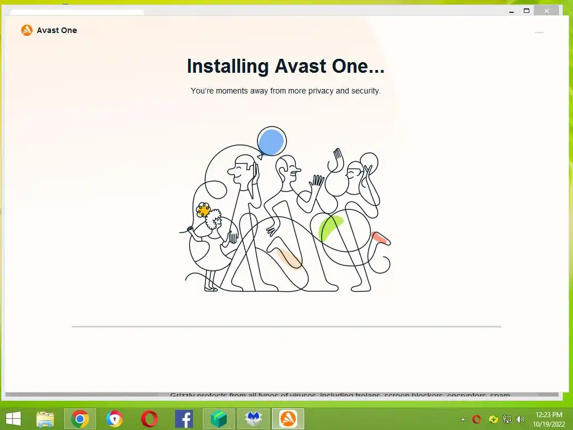Select the Avast One installer taskbar icon
The height and width of the screenshot is (430, 573).
pyautogui.click(x=288, y=419)
